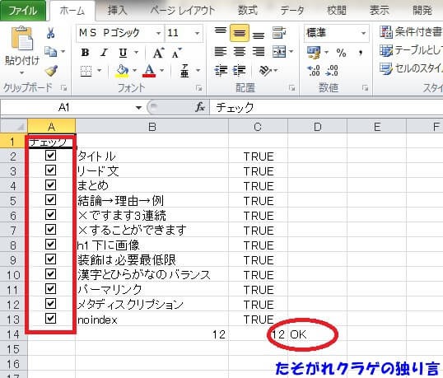Click the Bold formatting icon
443x378 pixels.
pyautogui.click(x=85, y=53)
